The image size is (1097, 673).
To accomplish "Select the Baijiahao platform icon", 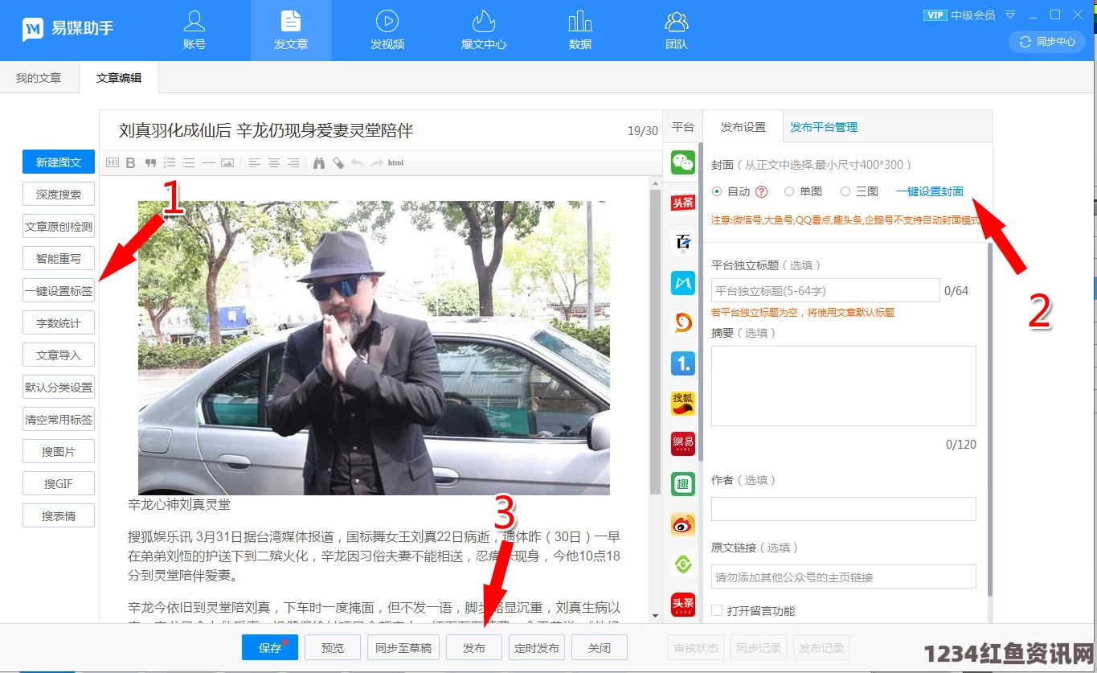I will [683, 243].
